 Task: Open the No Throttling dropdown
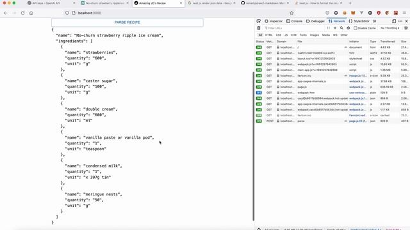pos(390,28)
